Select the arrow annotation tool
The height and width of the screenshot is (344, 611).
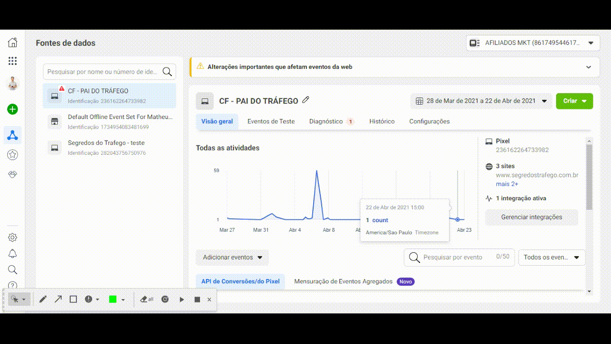click(x=58, y=299)
